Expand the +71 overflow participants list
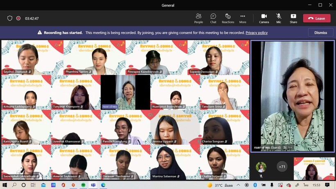Screen dimensions: 336x189 coord(282,167)
